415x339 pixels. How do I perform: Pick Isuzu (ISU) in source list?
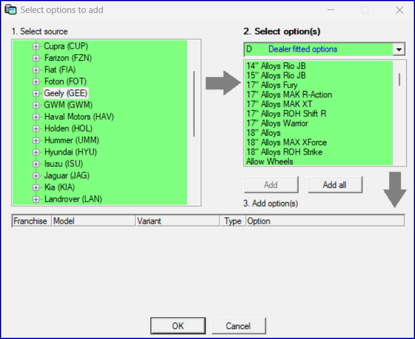tap(64, 164)
